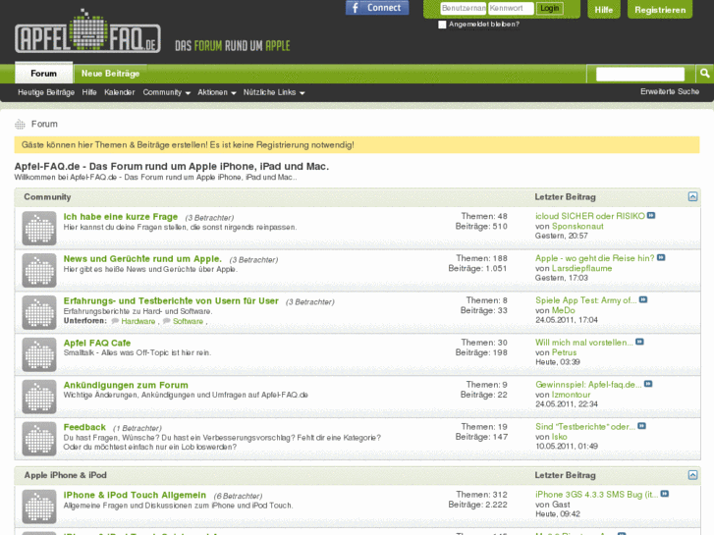Open the Apfel-FAQ.de logo homepage link
Viewport: 714px width, 535px height.
pos(87,31)
